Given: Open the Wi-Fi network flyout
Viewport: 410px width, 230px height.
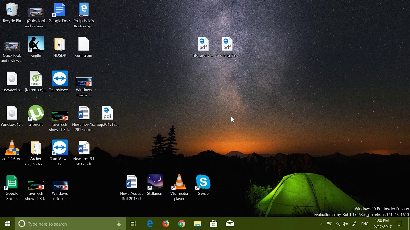Looking at the screenshot, I should coord(338,224).
